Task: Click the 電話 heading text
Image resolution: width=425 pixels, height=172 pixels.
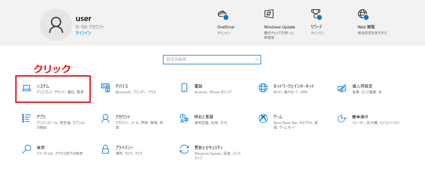Action: (198, 86)
